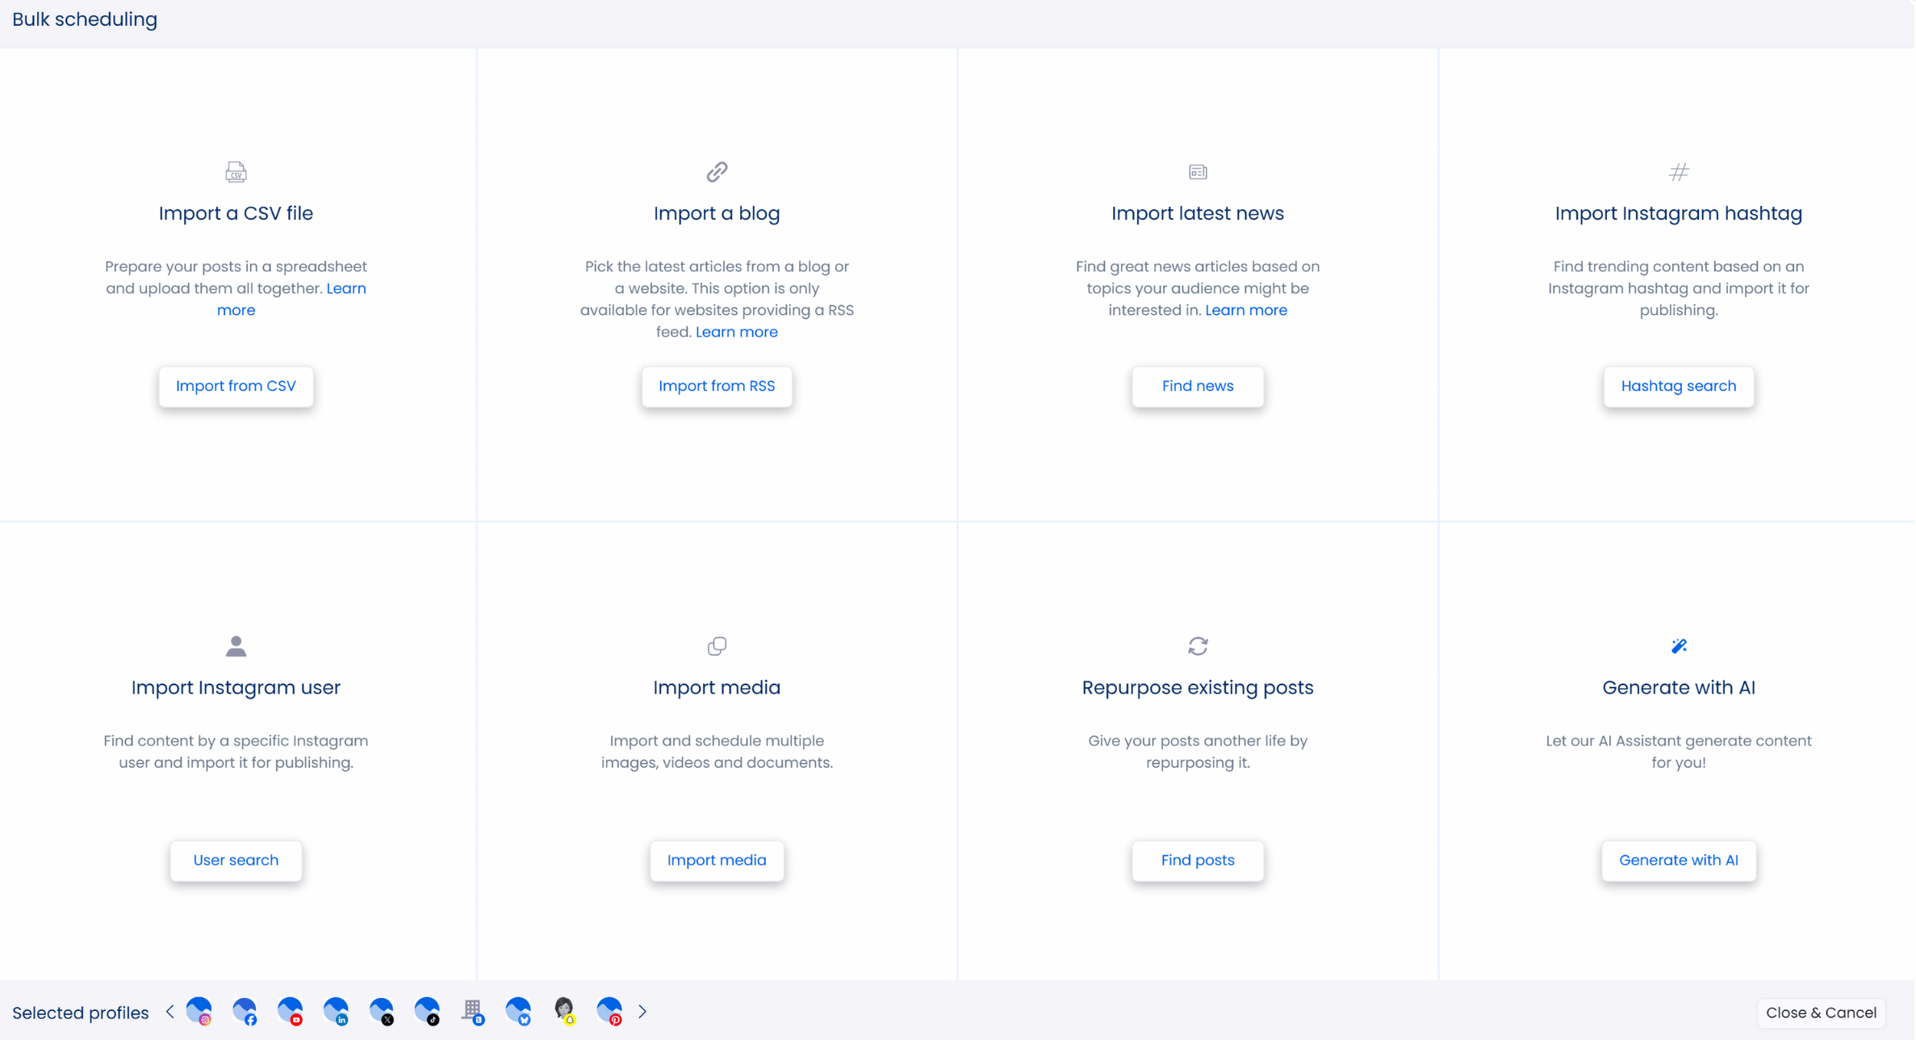This screenshot has height=1040, width=1916.
Task: Select the Instagram profile avatar
Action: [x=199, y=1011]
